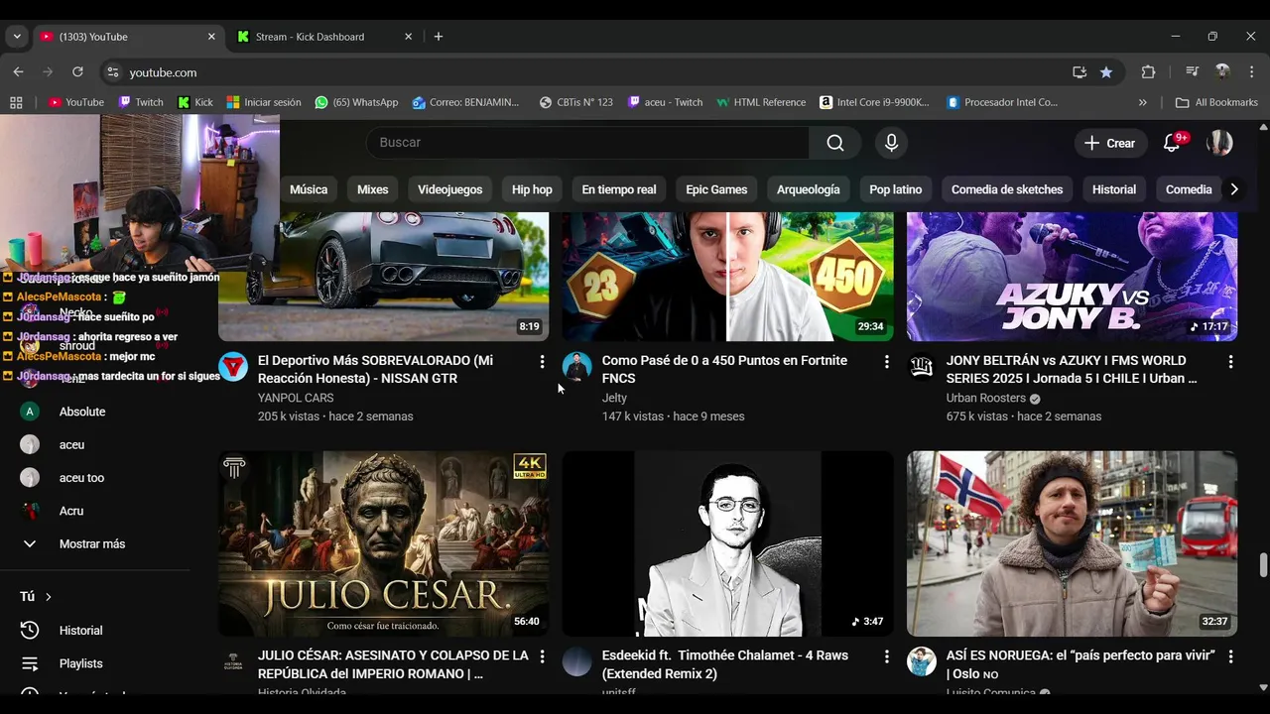Viewport: 1270px width, 714px height.
Task: Open Urban Roosters channel avatar
Action: point(921,367)
